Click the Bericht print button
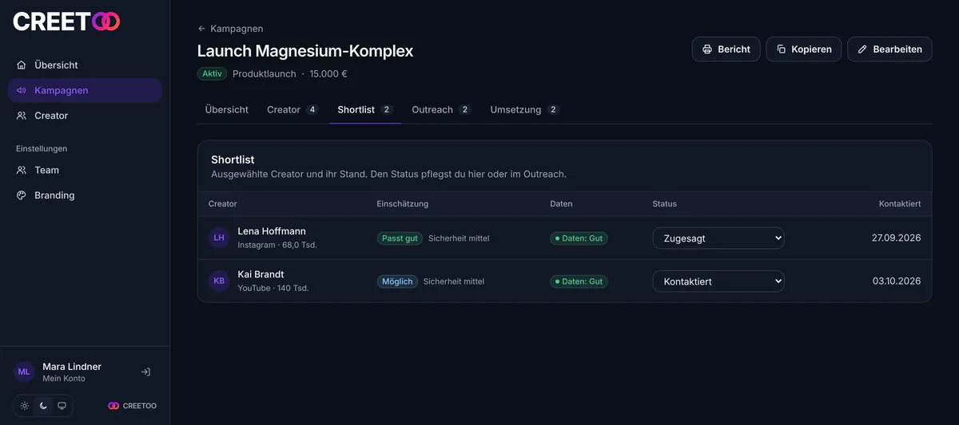 pyautogui.click(x=726, y=49)
